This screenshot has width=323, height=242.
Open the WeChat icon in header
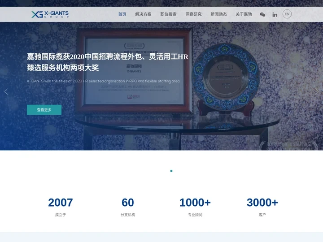262,14
